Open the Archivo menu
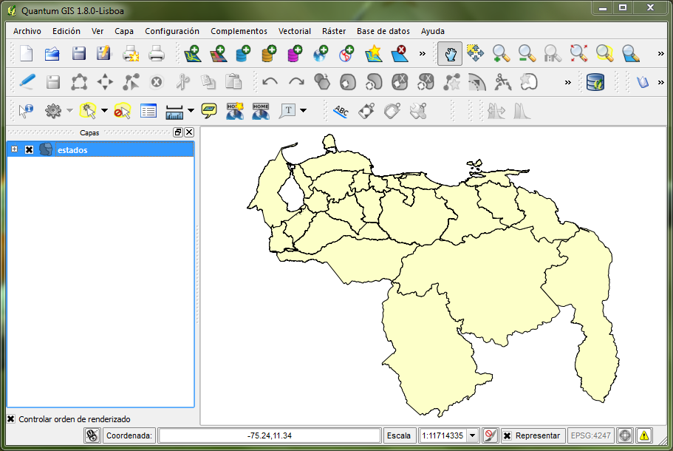Image resolution: width=673 pixels, height=451 pixels. click(27, 31)
